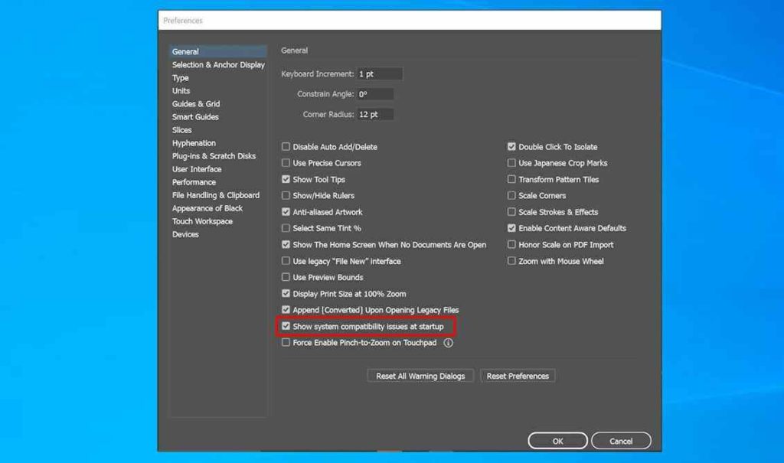784x463 pixels.
Task: Open Units preferences section
Action: click(181, 91)
